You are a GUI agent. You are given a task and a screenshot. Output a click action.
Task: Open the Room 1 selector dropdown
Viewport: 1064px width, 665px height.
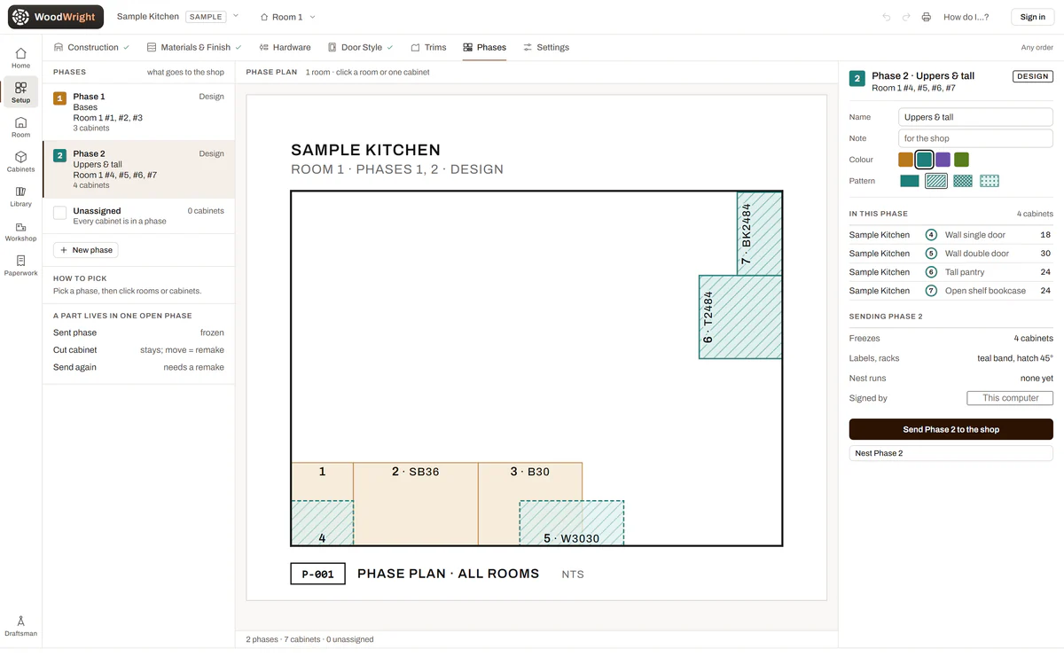(x=287, y=17)
